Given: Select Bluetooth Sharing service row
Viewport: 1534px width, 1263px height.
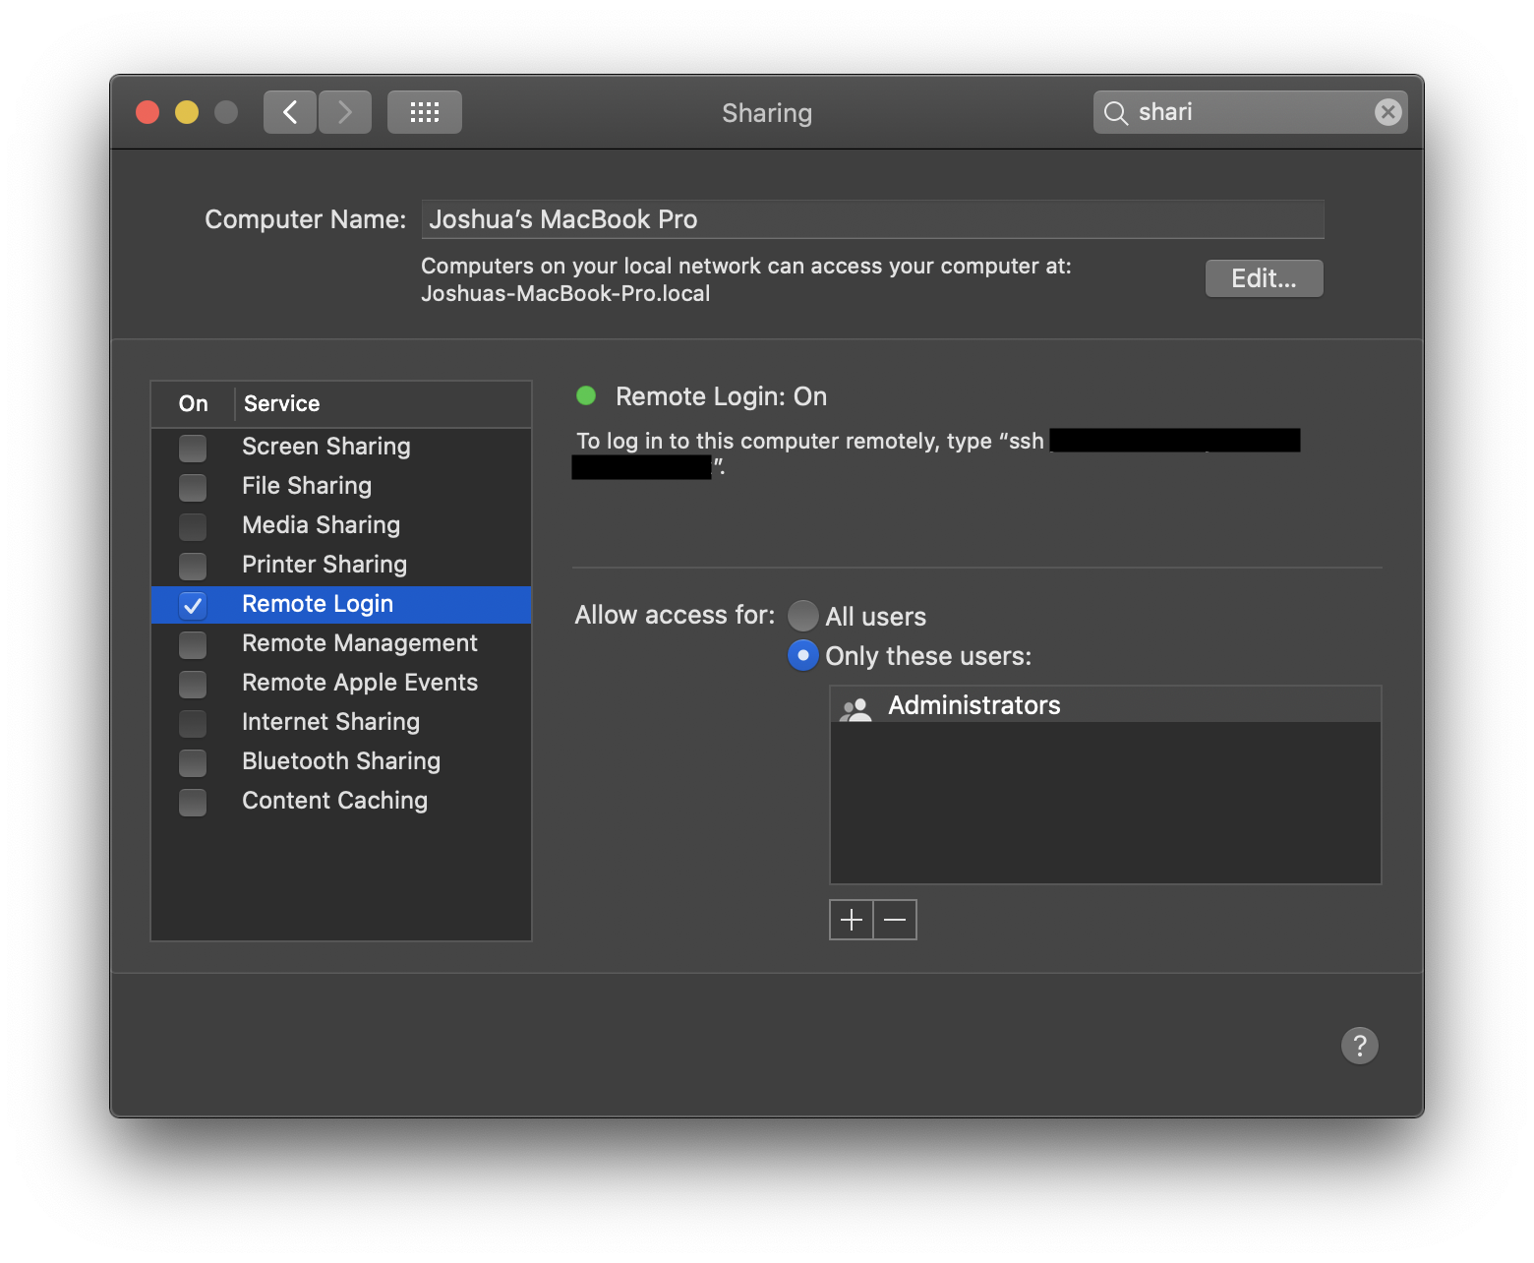Looking at the screenshot, I should pyautogui.click(x=341, y=761).
